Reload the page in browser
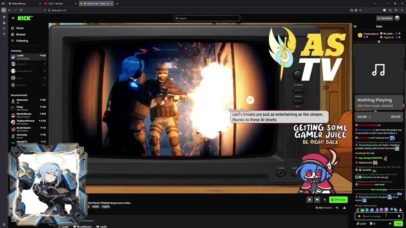 pos(21,10)
